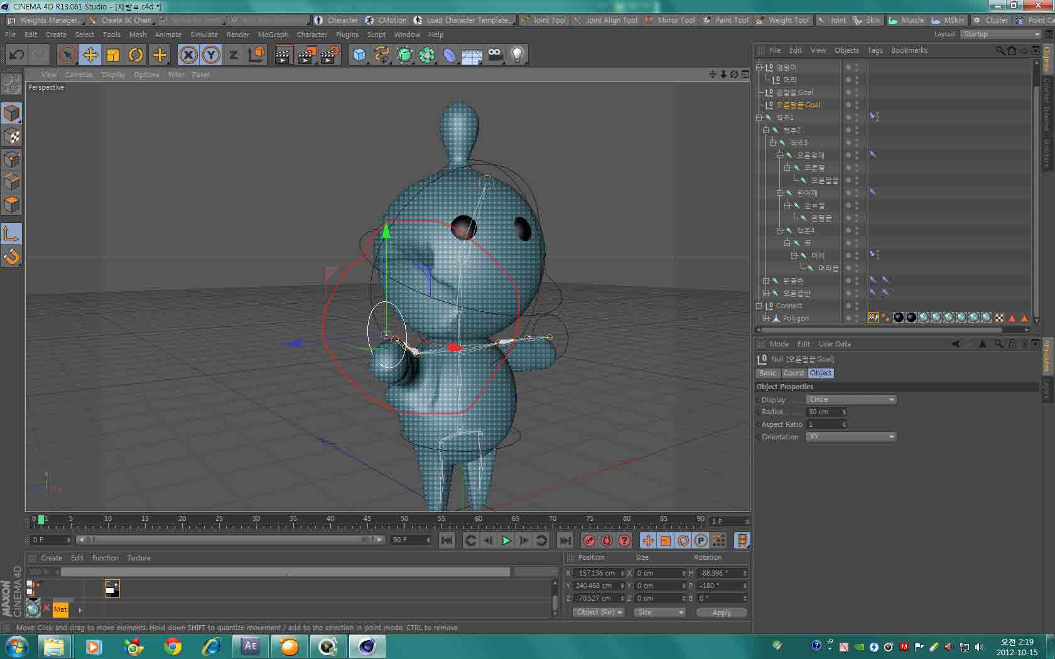Click the Record Active Objects key button
This screenshot has width=1055, height=659.
589,540
